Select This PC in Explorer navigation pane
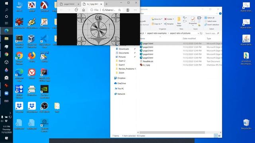This screenshot has width=255, height=143. [120, 89]
